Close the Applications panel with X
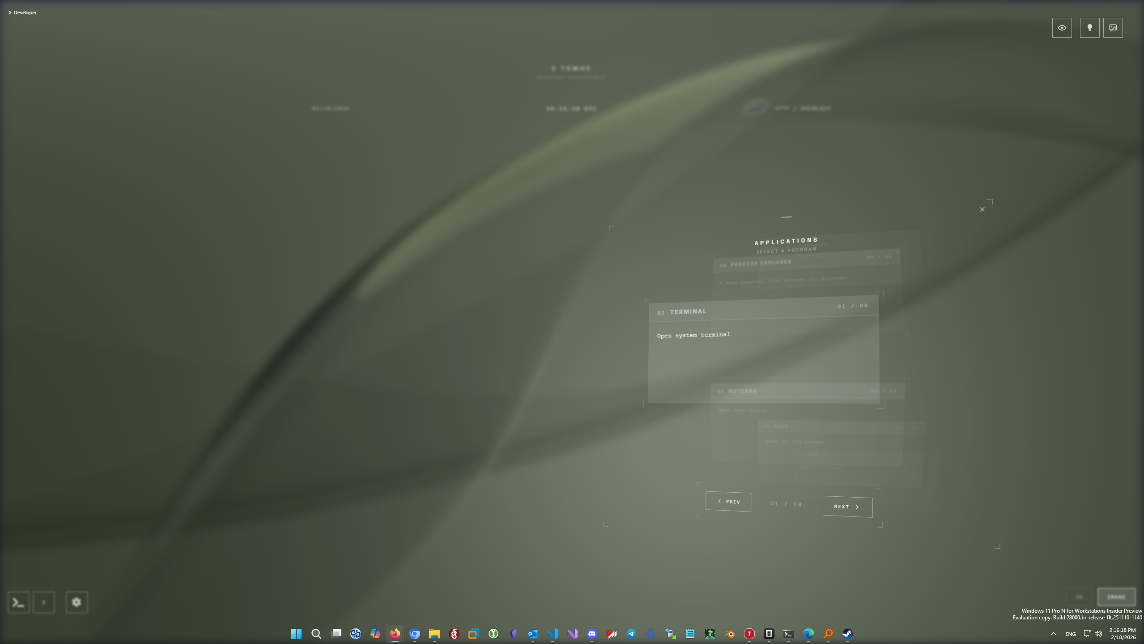Viewport: 1144px width, 644px height. [x=982, y=209]
